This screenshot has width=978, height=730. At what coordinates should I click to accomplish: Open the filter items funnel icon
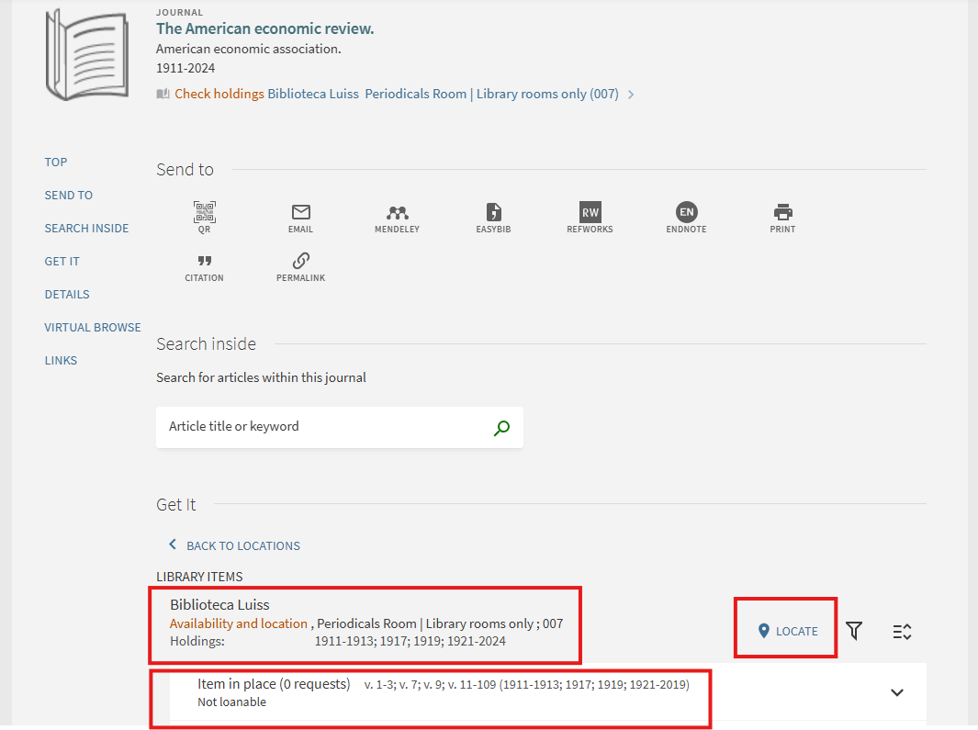(854, 631)
